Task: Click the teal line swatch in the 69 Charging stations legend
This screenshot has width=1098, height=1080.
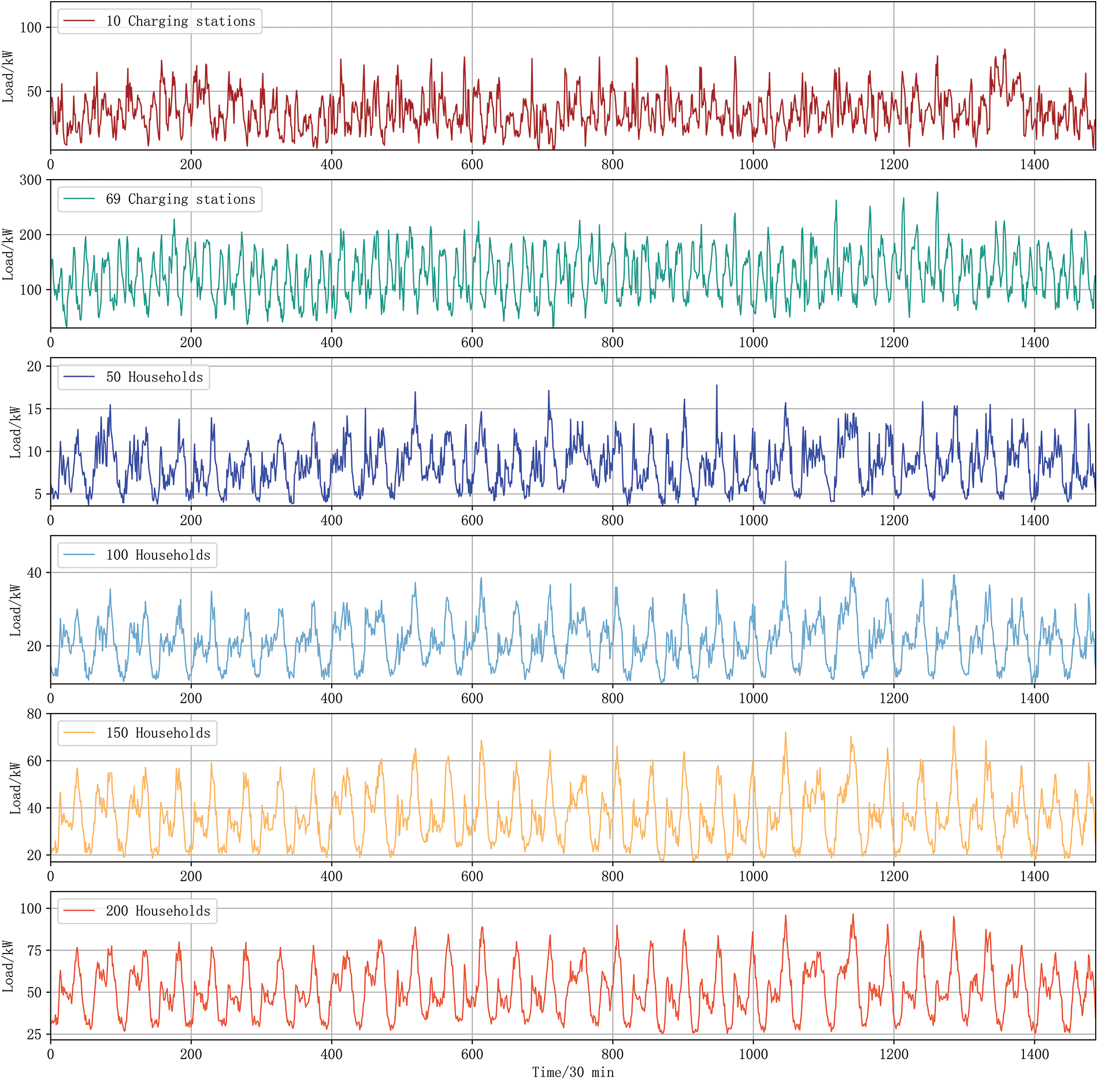Action: click(79, 199)
